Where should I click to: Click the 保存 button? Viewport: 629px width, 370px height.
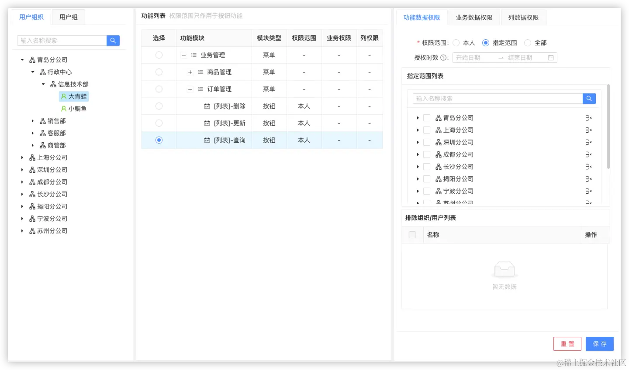(599, 343)
